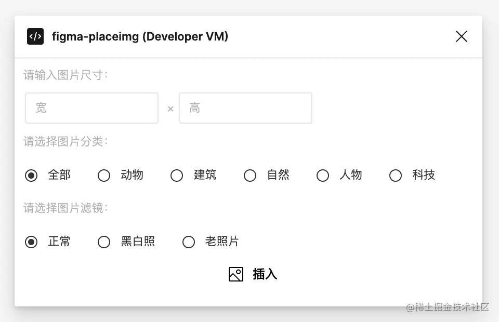The image size is (499, 322).
Task: Click the 请输入图片尺寸 label
Action: (65, 75)
